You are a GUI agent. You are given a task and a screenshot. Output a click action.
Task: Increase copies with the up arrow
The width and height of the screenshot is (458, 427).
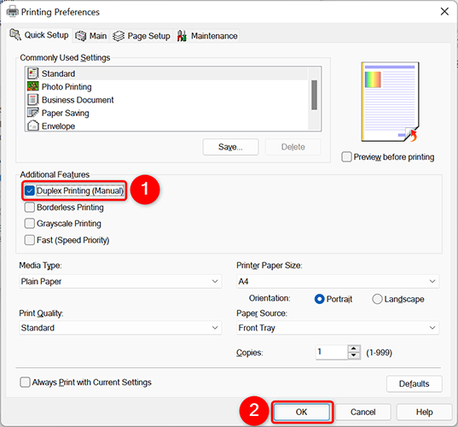354,348
